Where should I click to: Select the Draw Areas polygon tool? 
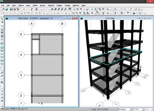pyautogui.click(x=2, y=44)
